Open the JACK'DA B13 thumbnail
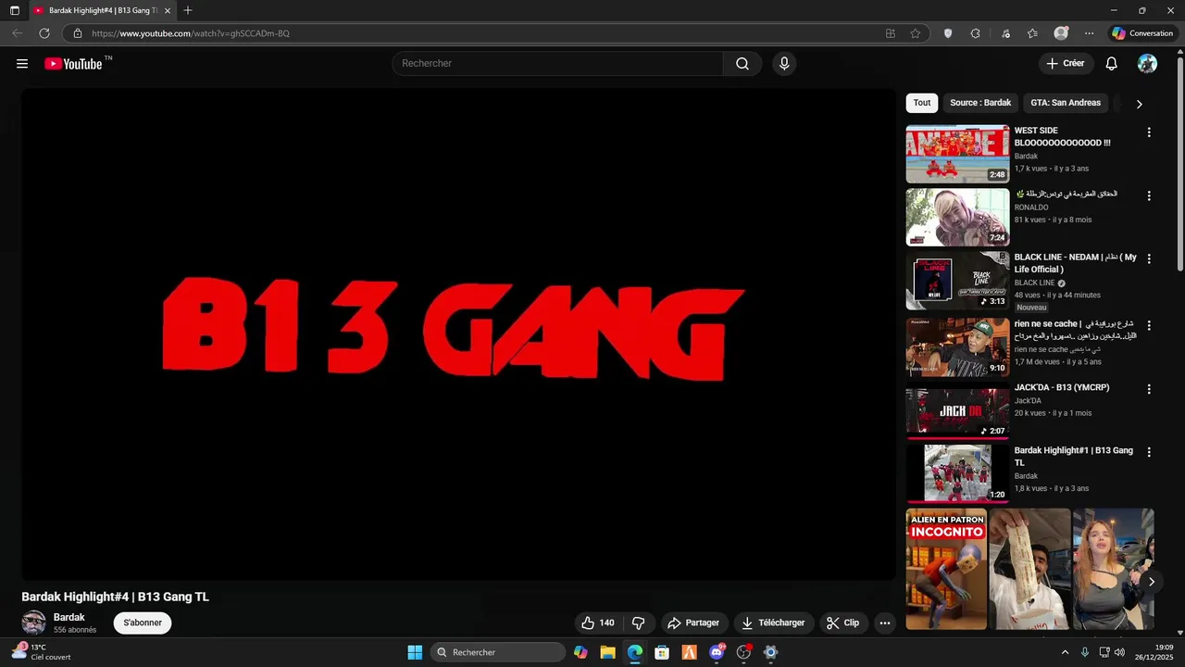Image resolution: width=1185 pixels, height=667 pixels. (x=957, y=411)
